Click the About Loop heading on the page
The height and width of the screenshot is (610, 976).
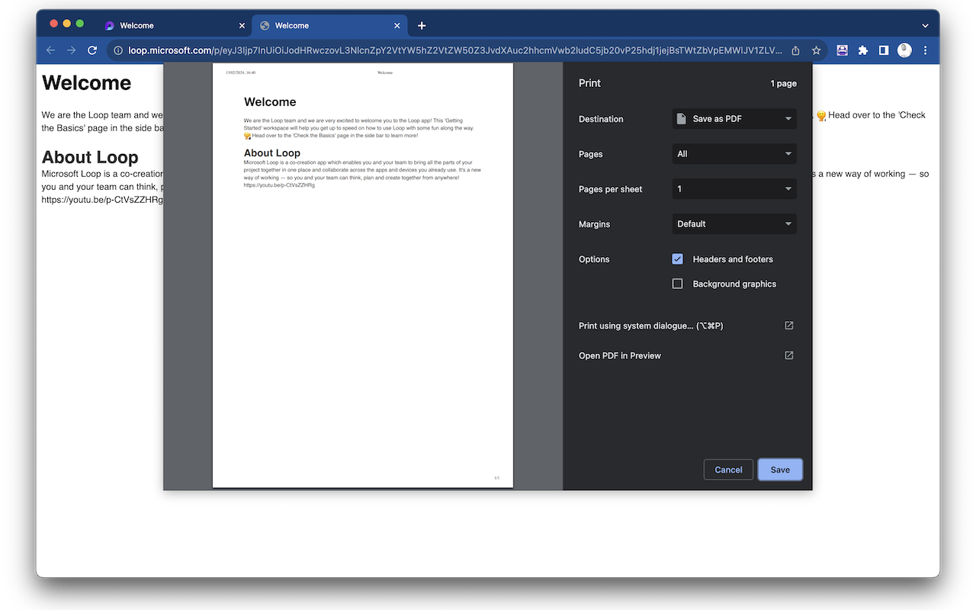pyautogui.click(x=90, y=157)
